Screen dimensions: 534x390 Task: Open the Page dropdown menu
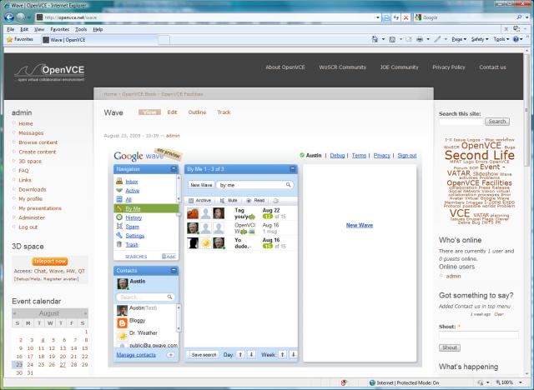click(459, 39)
